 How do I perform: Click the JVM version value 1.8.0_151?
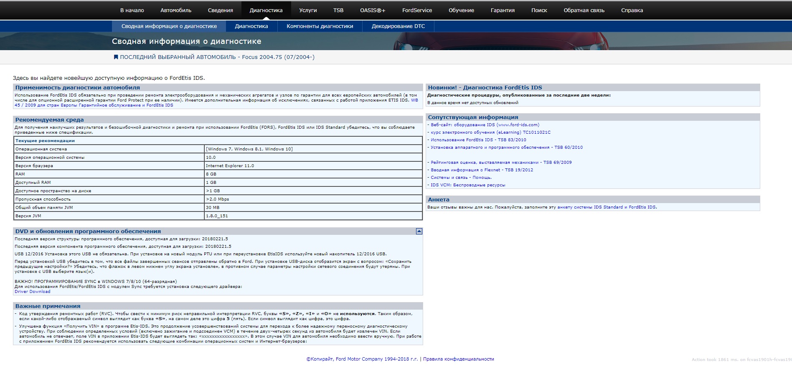pyautogui.click(x=313, y=216)
